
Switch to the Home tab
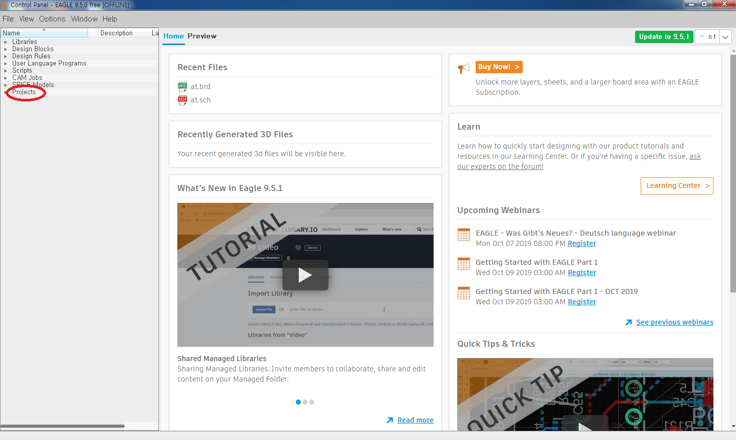pos(174,36)
